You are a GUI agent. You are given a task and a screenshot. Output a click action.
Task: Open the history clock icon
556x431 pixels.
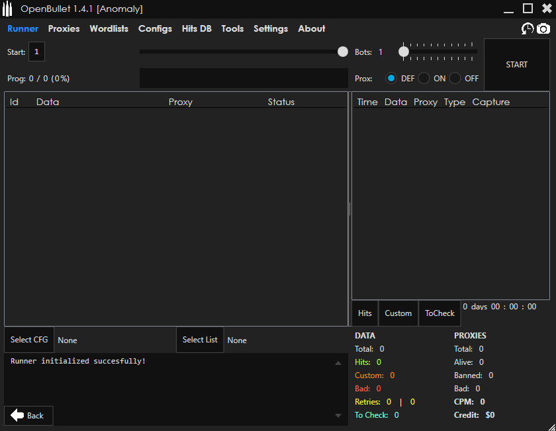528,28
